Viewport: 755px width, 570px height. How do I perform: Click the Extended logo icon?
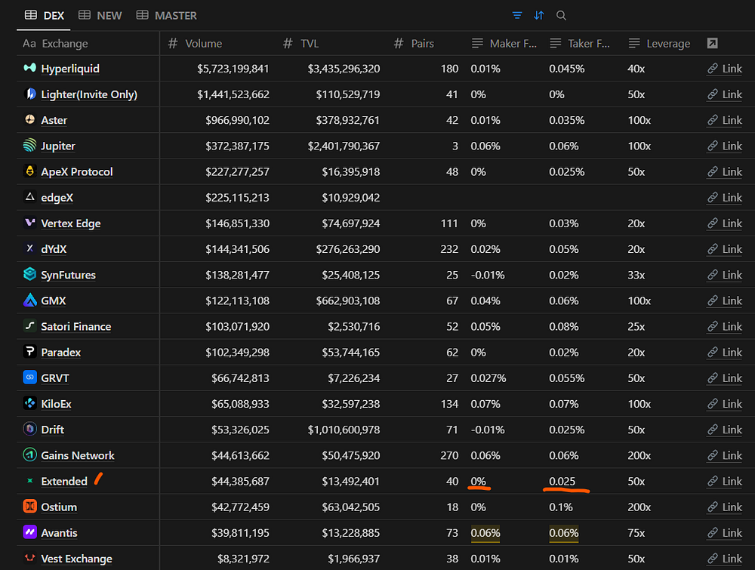point(30,480)
